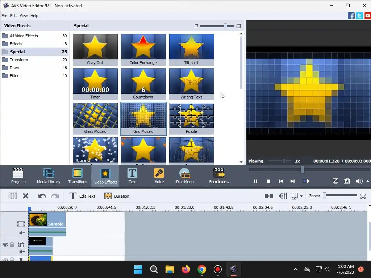Select the Color Exchange effect
The image size is (371, 278).
(x=143, y=50)
